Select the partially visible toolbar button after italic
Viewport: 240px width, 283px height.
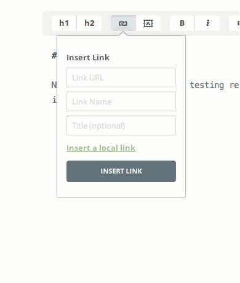(234, 23)
